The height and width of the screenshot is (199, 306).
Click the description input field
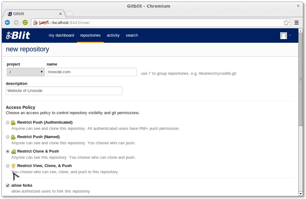64,91
